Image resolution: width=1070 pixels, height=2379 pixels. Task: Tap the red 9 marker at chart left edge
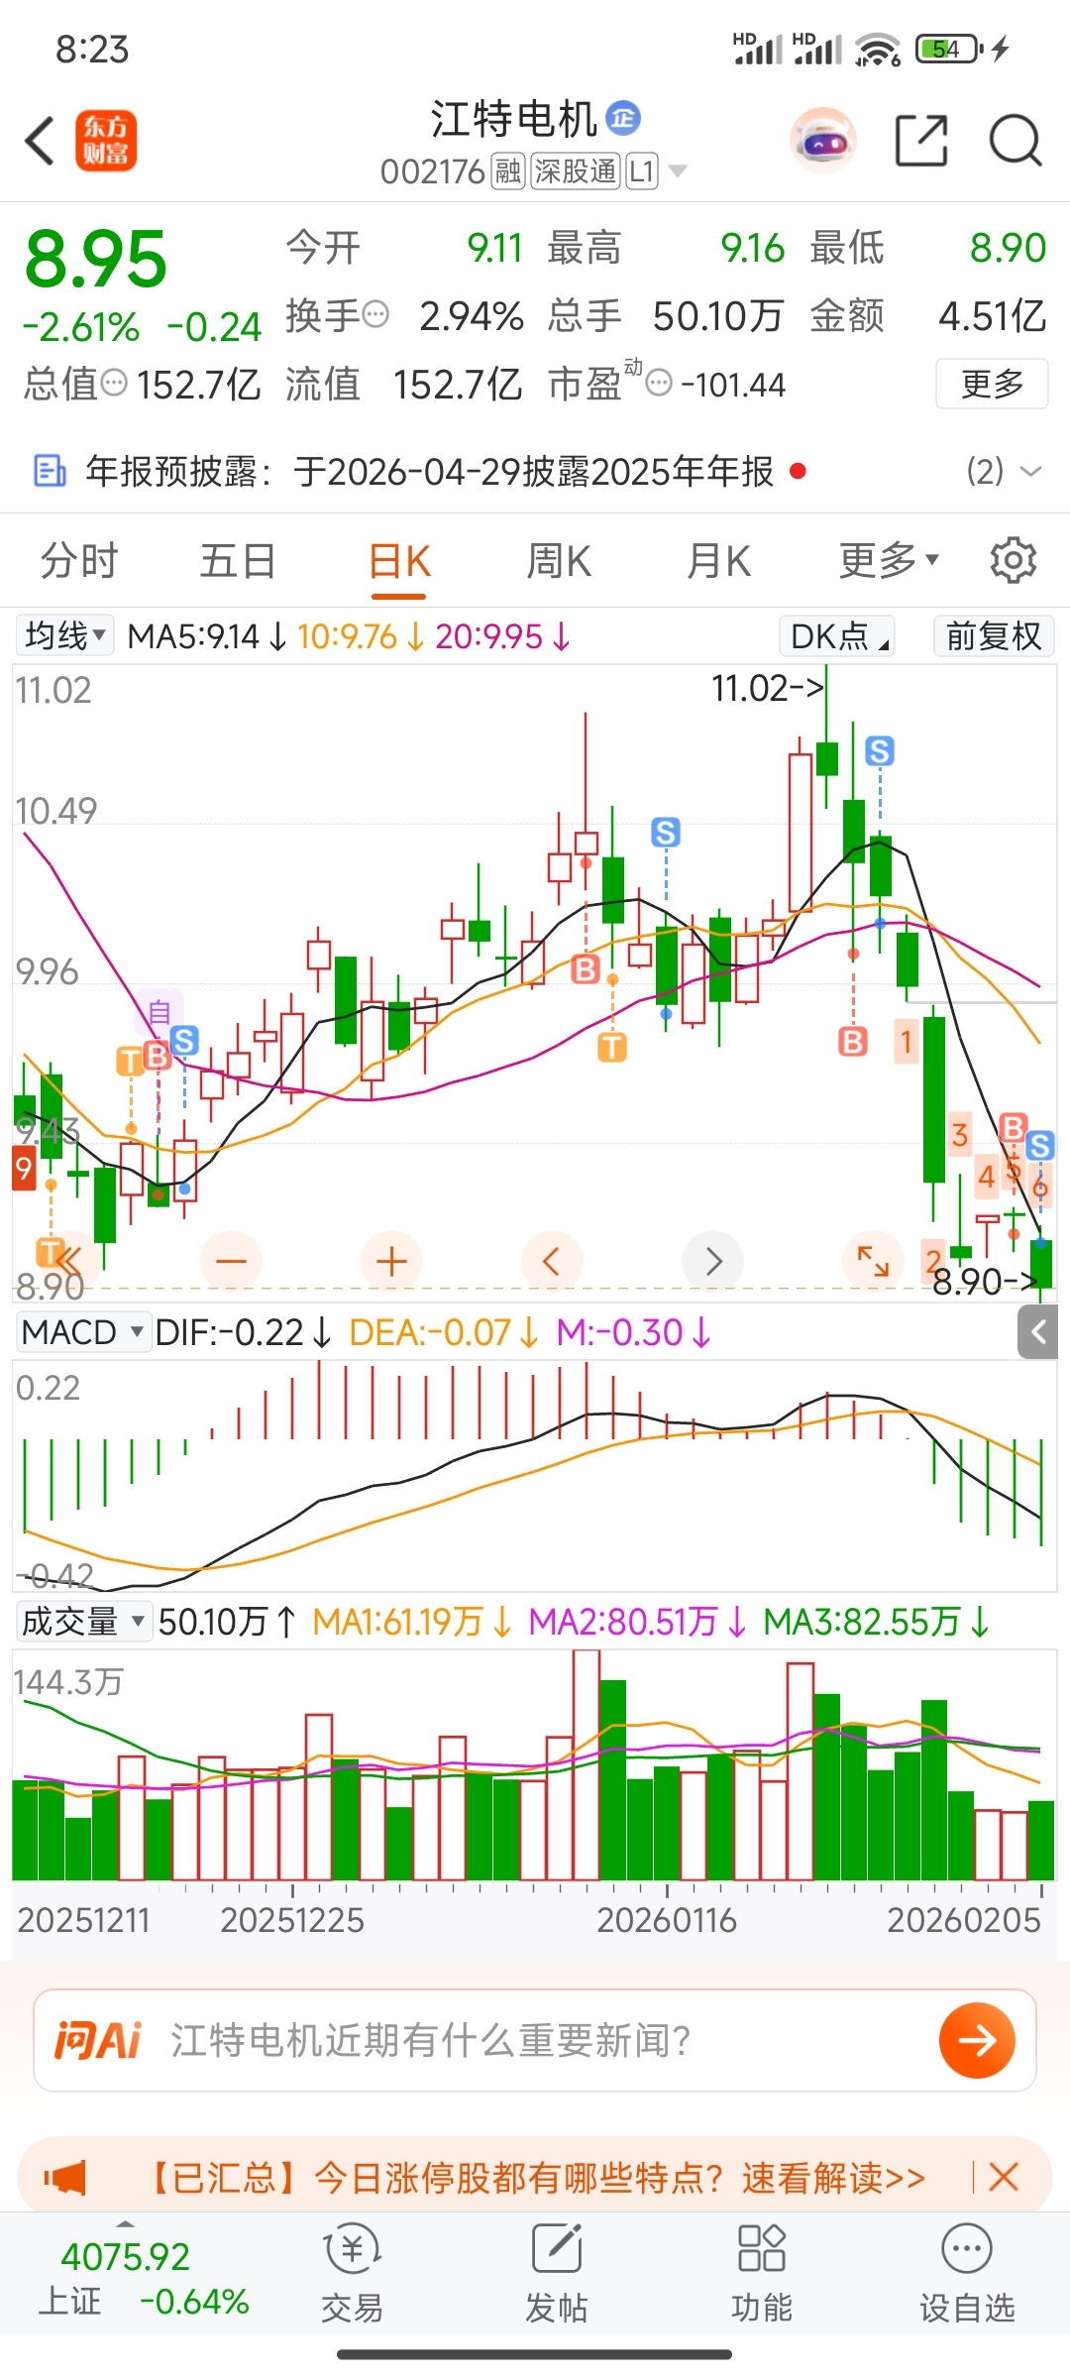(24, 1169)
